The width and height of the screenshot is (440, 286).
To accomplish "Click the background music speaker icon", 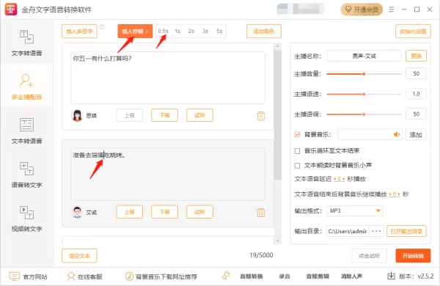I will [397, 135].
